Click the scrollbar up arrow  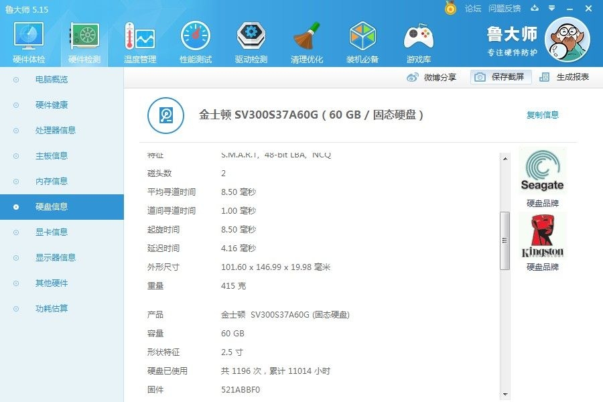tap(505, 159)
